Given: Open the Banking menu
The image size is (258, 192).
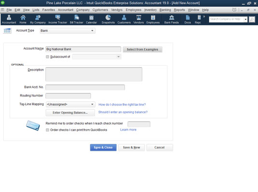Looking at the screenshot, I should point(165,10).
